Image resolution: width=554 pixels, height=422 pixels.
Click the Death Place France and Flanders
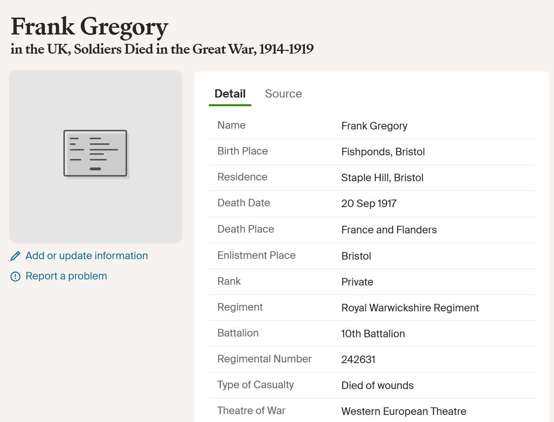coord(389,230)
